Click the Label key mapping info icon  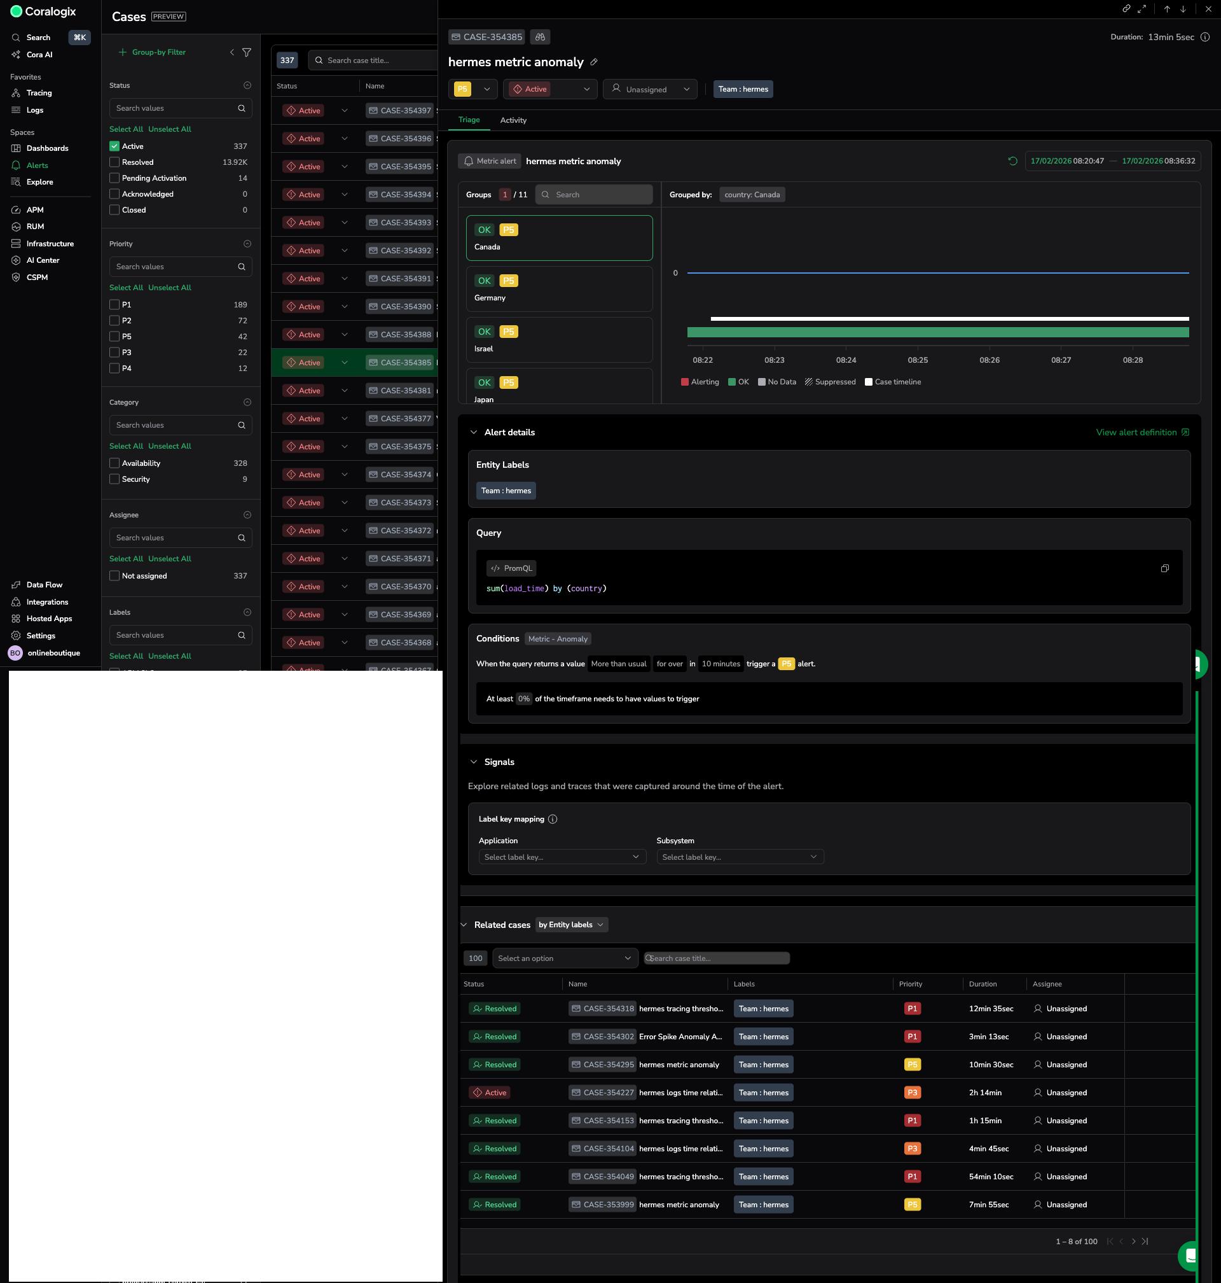[x=553, y=819]
